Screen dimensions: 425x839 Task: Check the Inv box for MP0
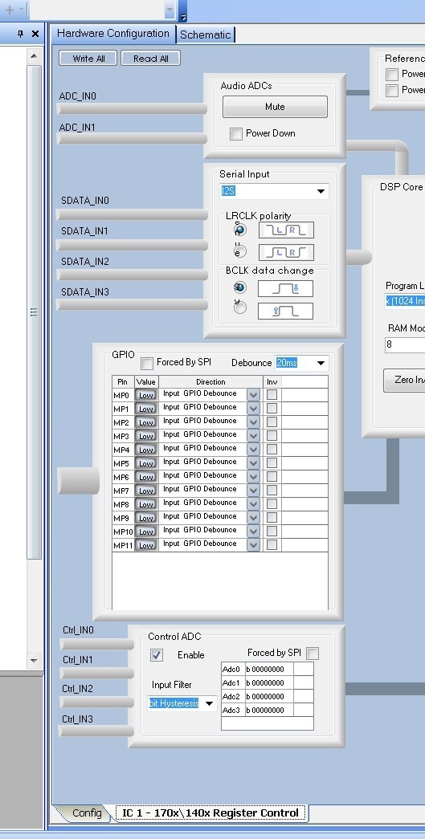point(272,394)
